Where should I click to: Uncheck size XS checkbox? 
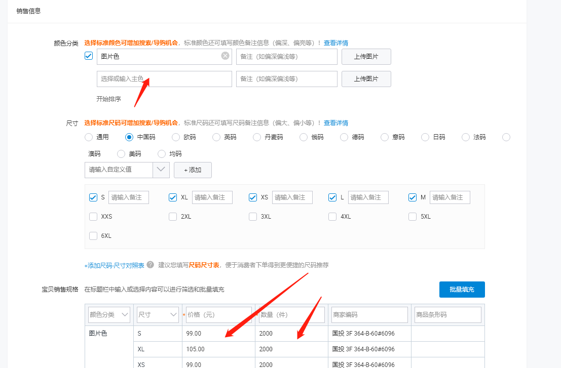click(x=253, y=197)
